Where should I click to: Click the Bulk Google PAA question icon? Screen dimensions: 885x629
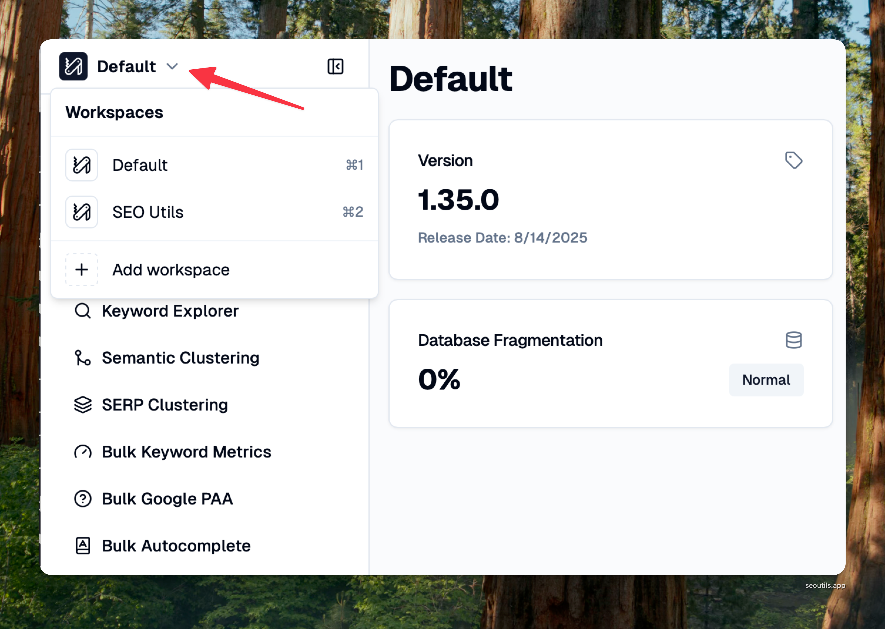tap(83, 499)
